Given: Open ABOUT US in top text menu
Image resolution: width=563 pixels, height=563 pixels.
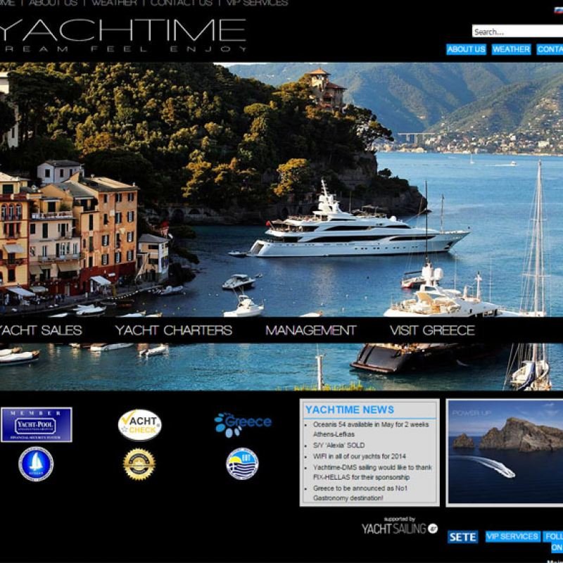Looking at the screenshot, I should pyautogui.click(x=53, y=3).
